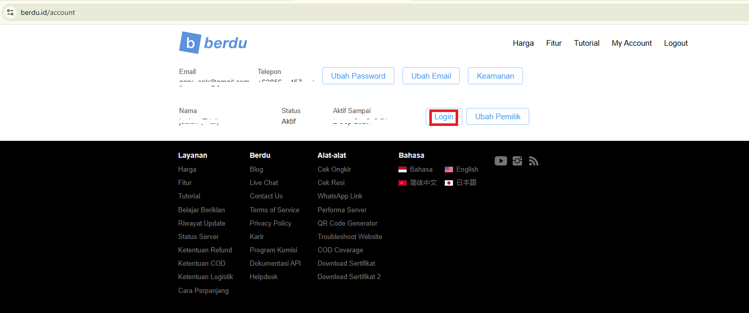Open Cara Perpanjang link
This screenshot has height=313, width=749.
click(x=203, y=290)
